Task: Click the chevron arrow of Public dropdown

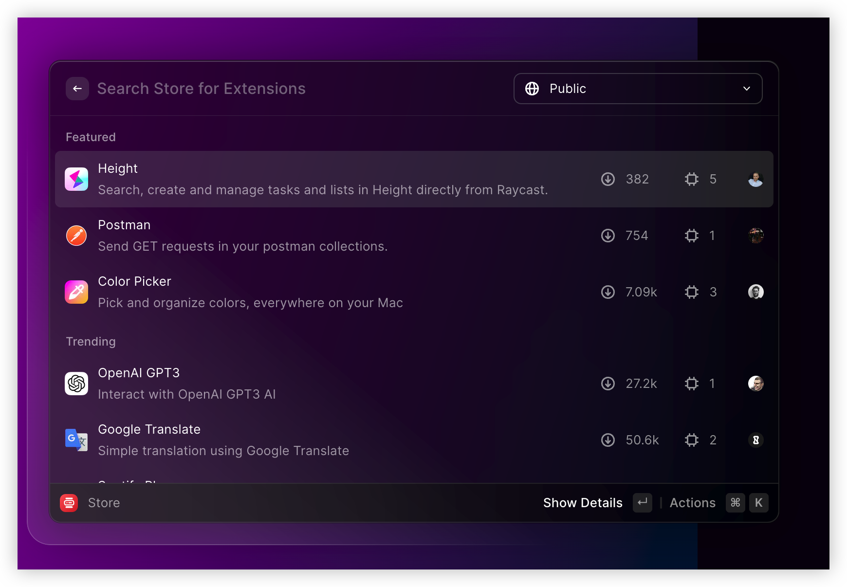Action: coord(747,89)
